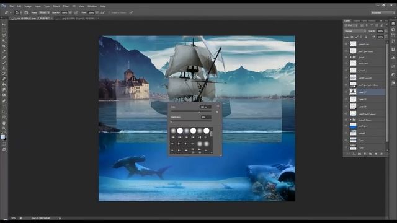The image size is (397, 223).
Task: Click the new brush preset icon in the popup
Action: (x=217, y=111)
